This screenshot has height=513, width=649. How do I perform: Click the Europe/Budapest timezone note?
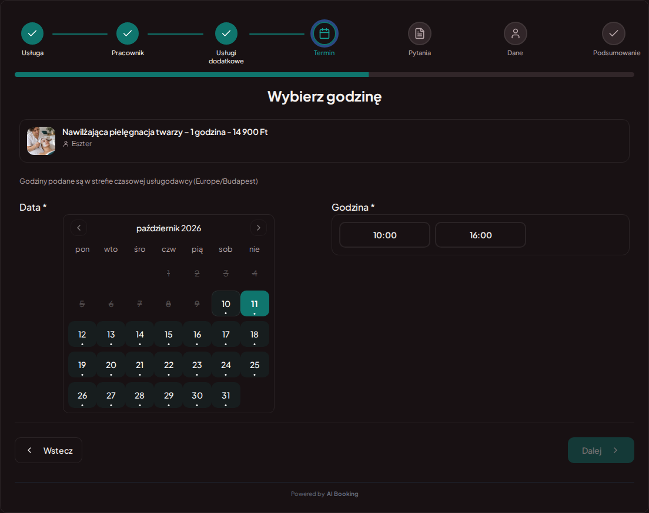pos(139,181)
